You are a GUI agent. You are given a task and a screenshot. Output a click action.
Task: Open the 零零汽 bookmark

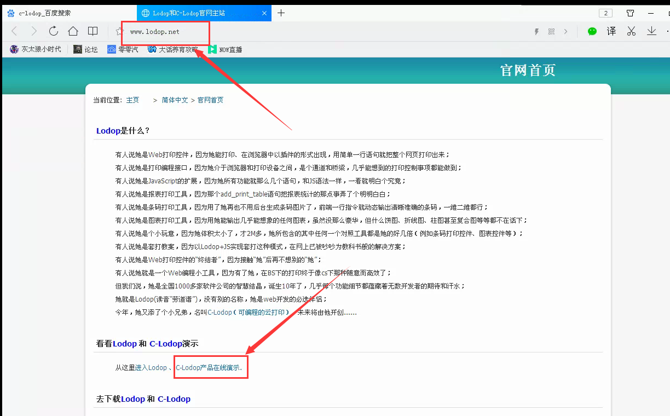click(123, 49)
